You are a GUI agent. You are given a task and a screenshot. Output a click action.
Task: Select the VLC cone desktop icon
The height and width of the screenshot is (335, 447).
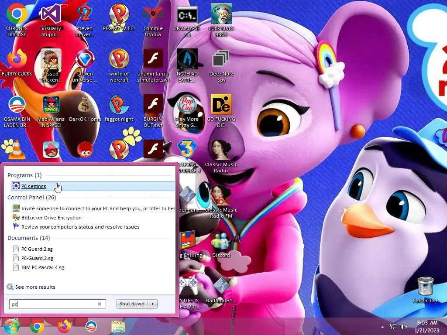point(17,150)
